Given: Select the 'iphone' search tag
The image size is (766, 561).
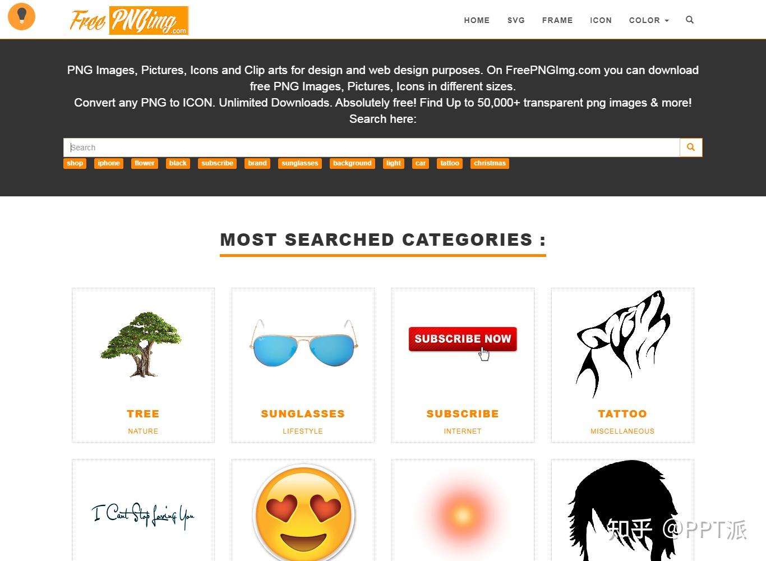Looking at the screenshot, I should tap(109, 163).
